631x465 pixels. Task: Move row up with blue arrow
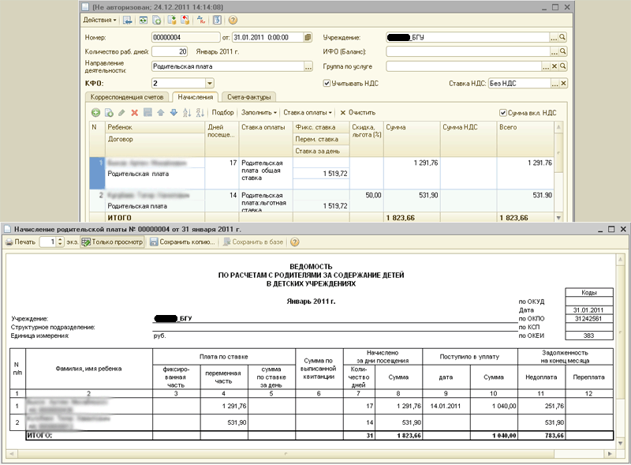coord(162,113)
